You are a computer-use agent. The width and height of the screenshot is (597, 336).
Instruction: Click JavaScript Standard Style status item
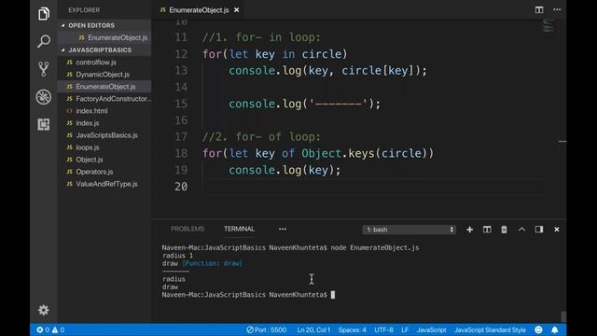(490, 329)
